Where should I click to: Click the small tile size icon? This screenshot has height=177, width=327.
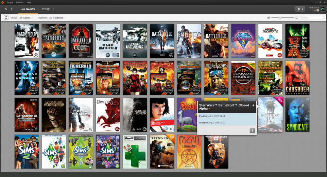(x=268, y=18)
